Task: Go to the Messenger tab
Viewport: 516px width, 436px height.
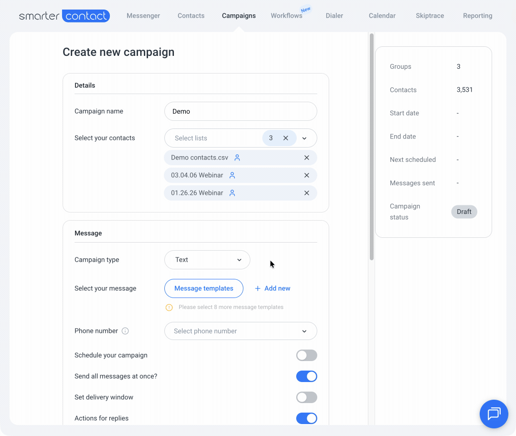Action: click(143, 16)
